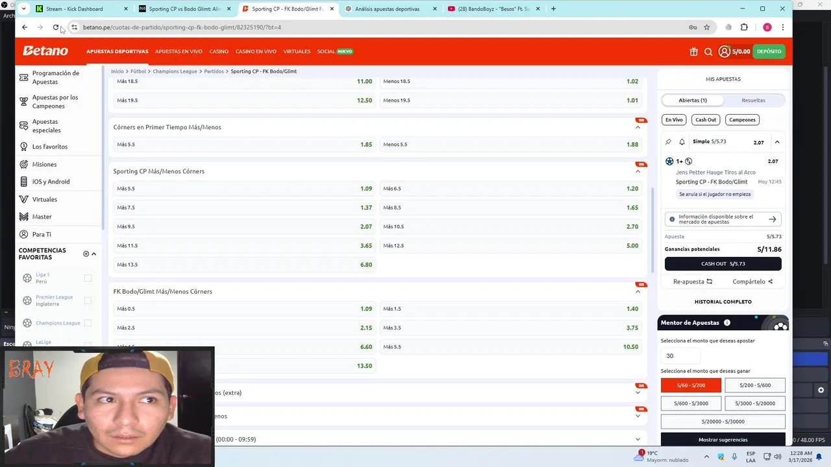
Task: Open the tab list dropdown in Chrome
Action: [24, 9]
